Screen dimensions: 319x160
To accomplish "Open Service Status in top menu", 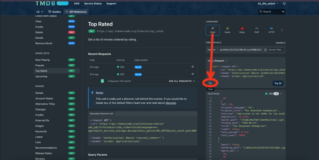I will 93,4.
